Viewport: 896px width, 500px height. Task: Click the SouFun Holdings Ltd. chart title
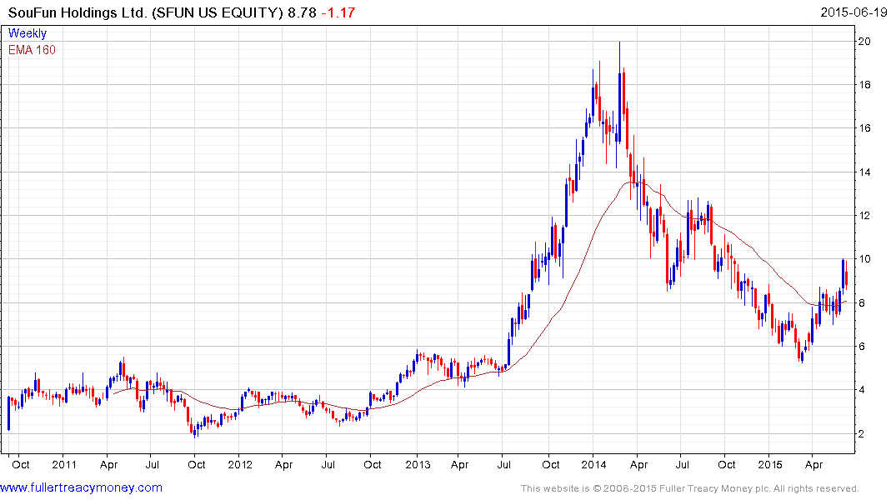click(x=146, y=12)
